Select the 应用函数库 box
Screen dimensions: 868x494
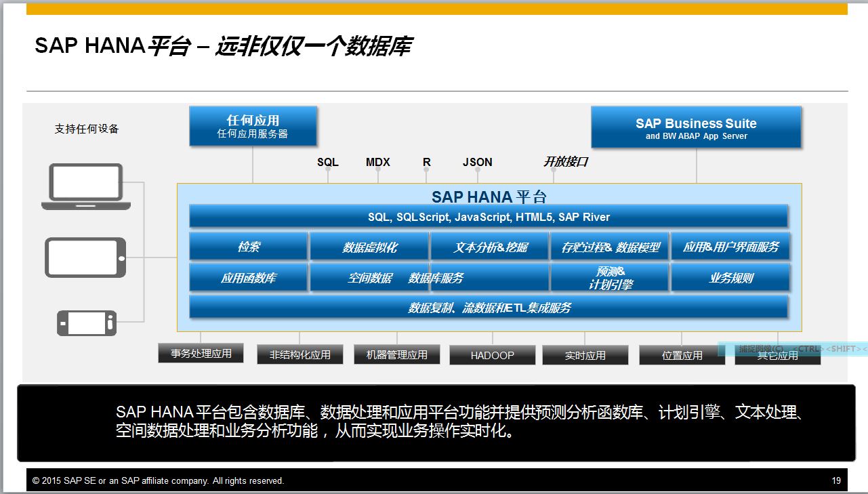pos(248,278)
